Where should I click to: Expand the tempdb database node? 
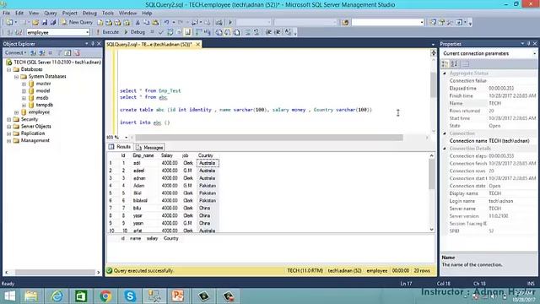24,105
